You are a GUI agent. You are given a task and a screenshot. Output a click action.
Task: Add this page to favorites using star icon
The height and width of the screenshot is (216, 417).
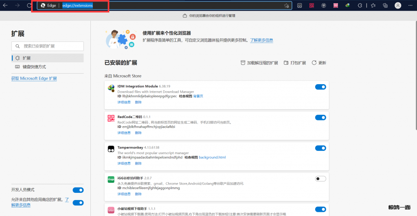pyautogui.click(x=286, y=6)
